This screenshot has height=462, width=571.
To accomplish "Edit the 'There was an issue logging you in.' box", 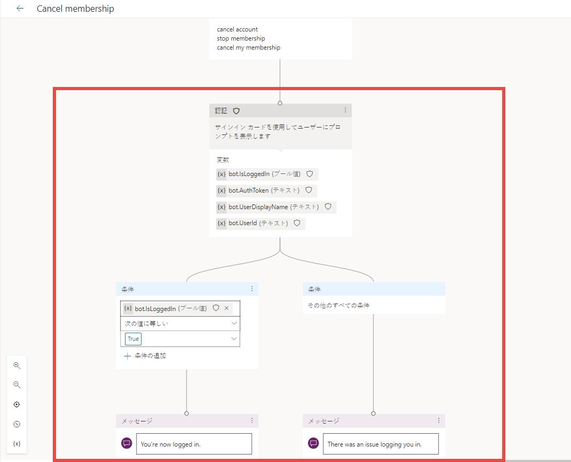I will coord(381,444).
